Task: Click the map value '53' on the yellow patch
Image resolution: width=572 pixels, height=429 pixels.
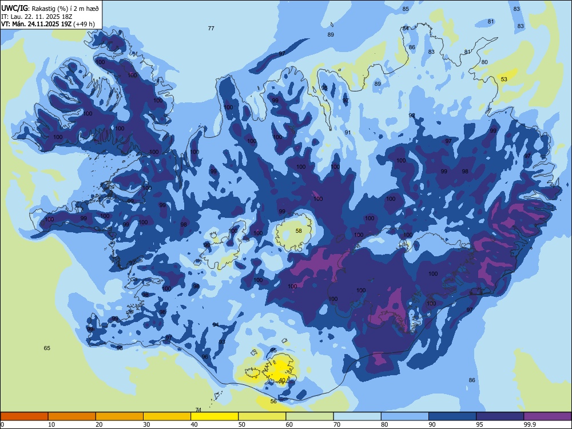Action: click(x=504, y=79)
